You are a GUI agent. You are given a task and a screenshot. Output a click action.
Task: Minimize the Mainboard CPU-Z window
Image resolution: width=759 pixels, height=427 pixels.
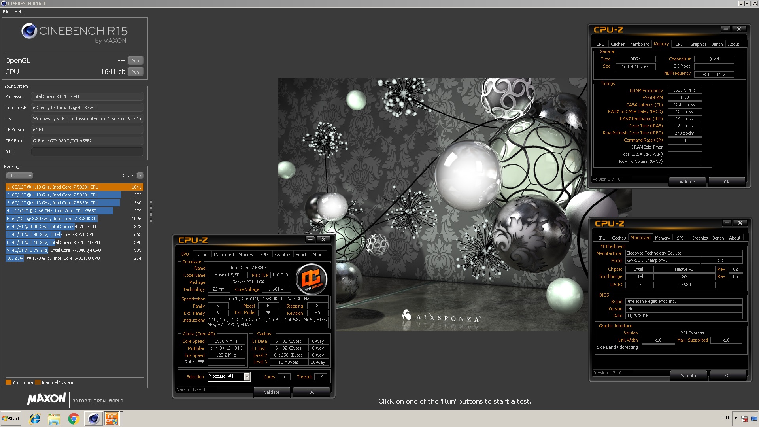click(x=727, y=223)
